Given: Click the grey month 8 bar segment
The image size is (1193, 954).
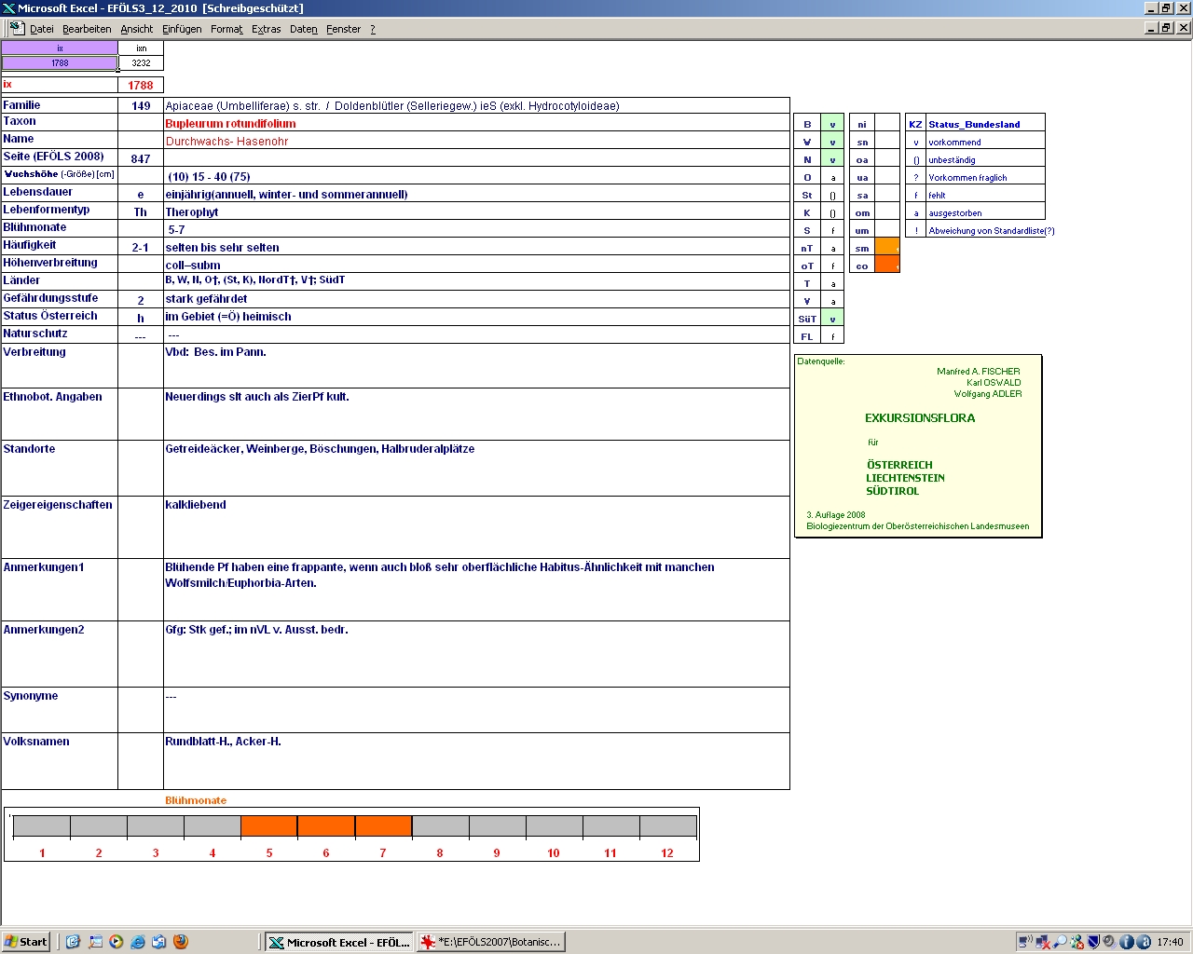Looking at the screenshot, I should pyautogui.click(x=440, y=825).
